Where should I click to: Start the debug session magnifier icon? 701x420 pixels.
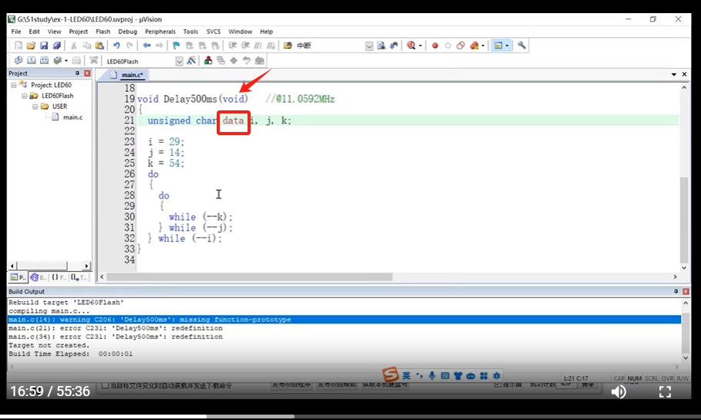pos(411,46)
